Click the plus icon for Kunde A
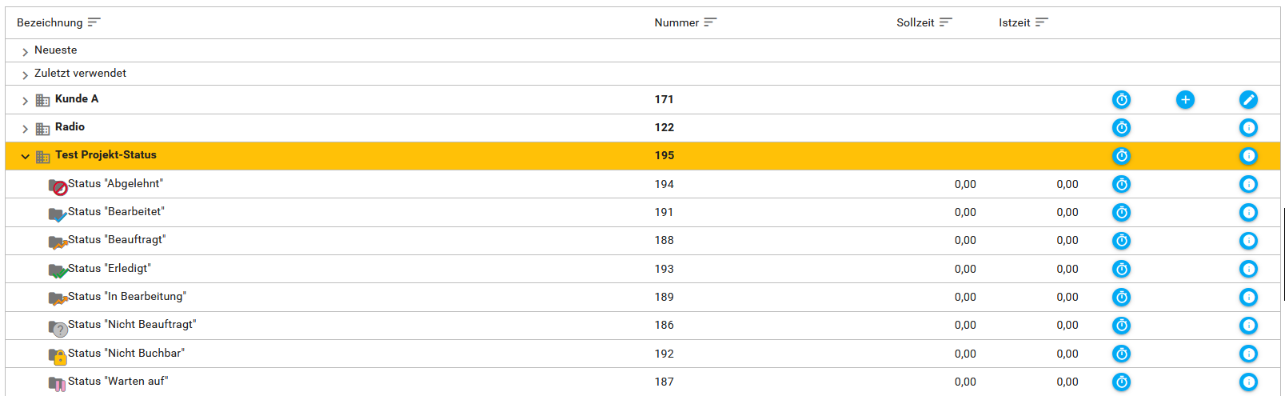1285x396 pixels. point(1185,100)
